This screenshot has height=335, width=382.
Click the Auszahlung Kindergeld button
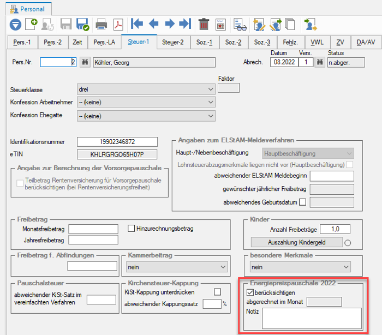(297, 242)
